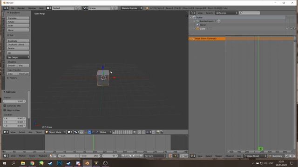The height and width of the screenshot is (167, 298).
Task: Open the Timeline Playback menu
Action: 43,156
